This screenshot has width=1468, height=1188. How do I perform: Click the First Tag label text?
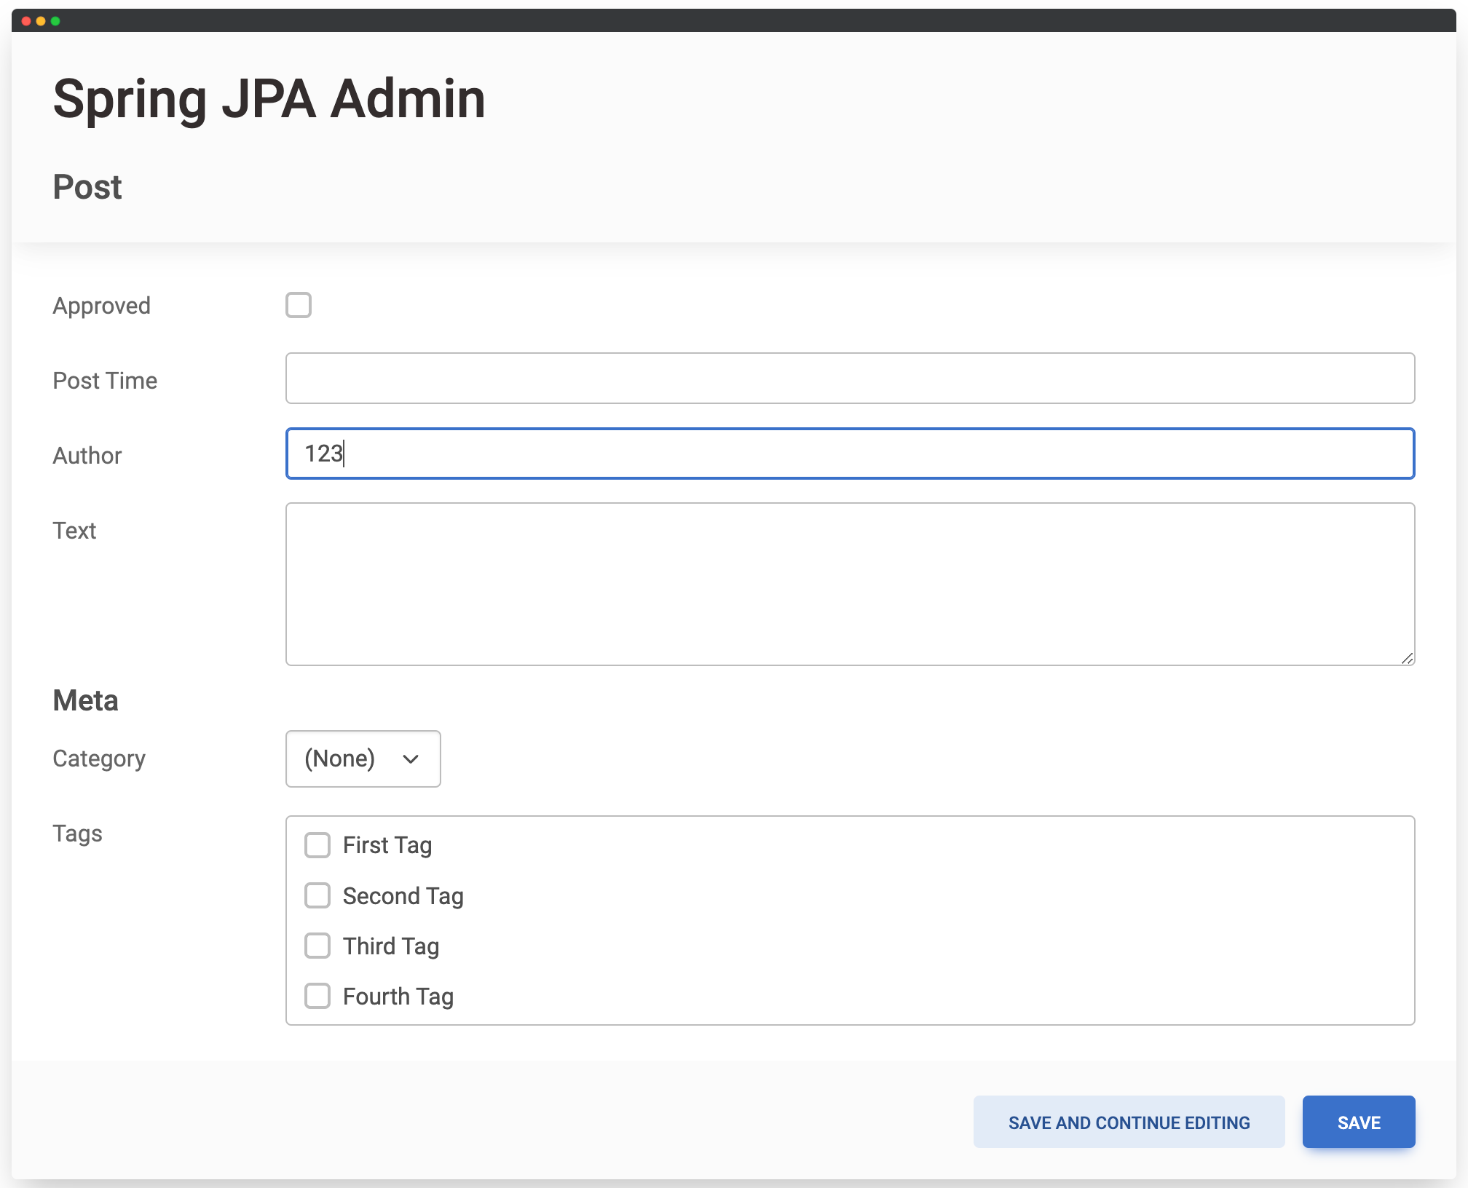click(x=387, y=846)
